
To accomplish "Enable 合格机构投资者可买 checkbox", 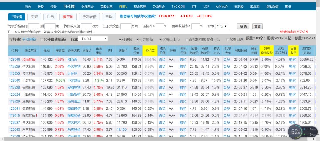I will pyautogui.click(x=187, y=40).
